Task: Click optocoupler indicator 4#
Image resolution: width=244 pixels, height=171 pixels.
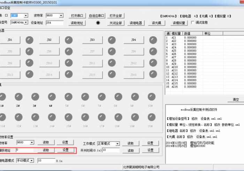Action: [51, 97]
